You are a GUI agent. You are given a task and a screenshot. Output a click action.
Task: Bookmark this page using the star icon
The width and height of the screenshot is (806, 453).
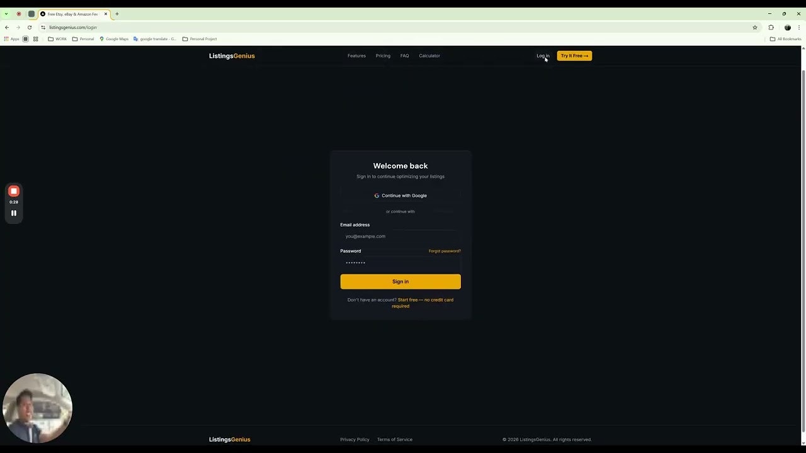pos(754,27)
